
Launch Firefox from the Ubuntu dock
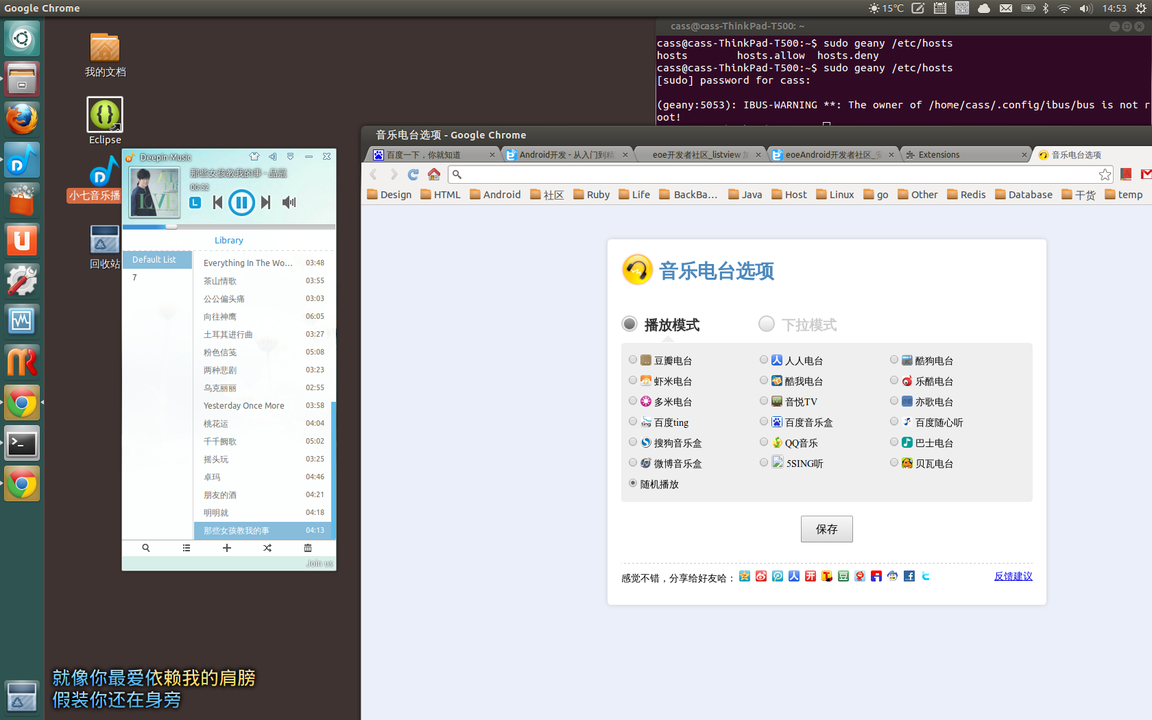pos(22,119)
